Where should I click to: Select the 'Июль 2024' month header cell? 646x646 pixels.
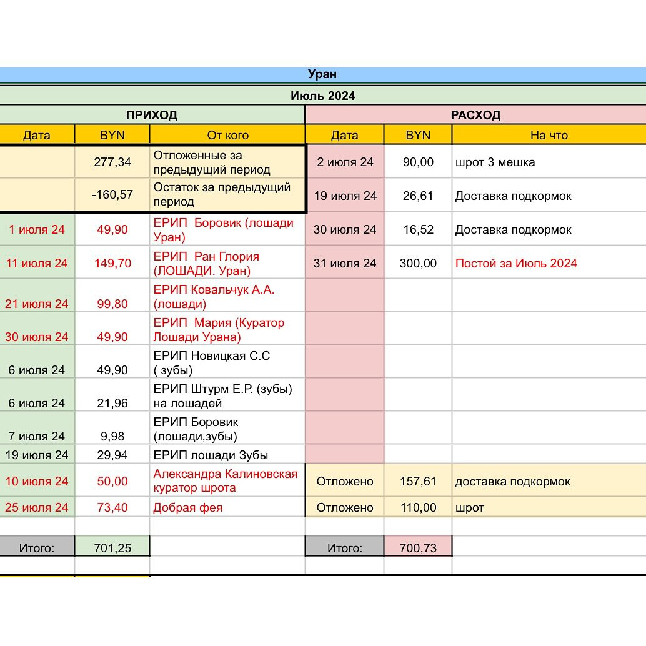click(x=322, y=96)
